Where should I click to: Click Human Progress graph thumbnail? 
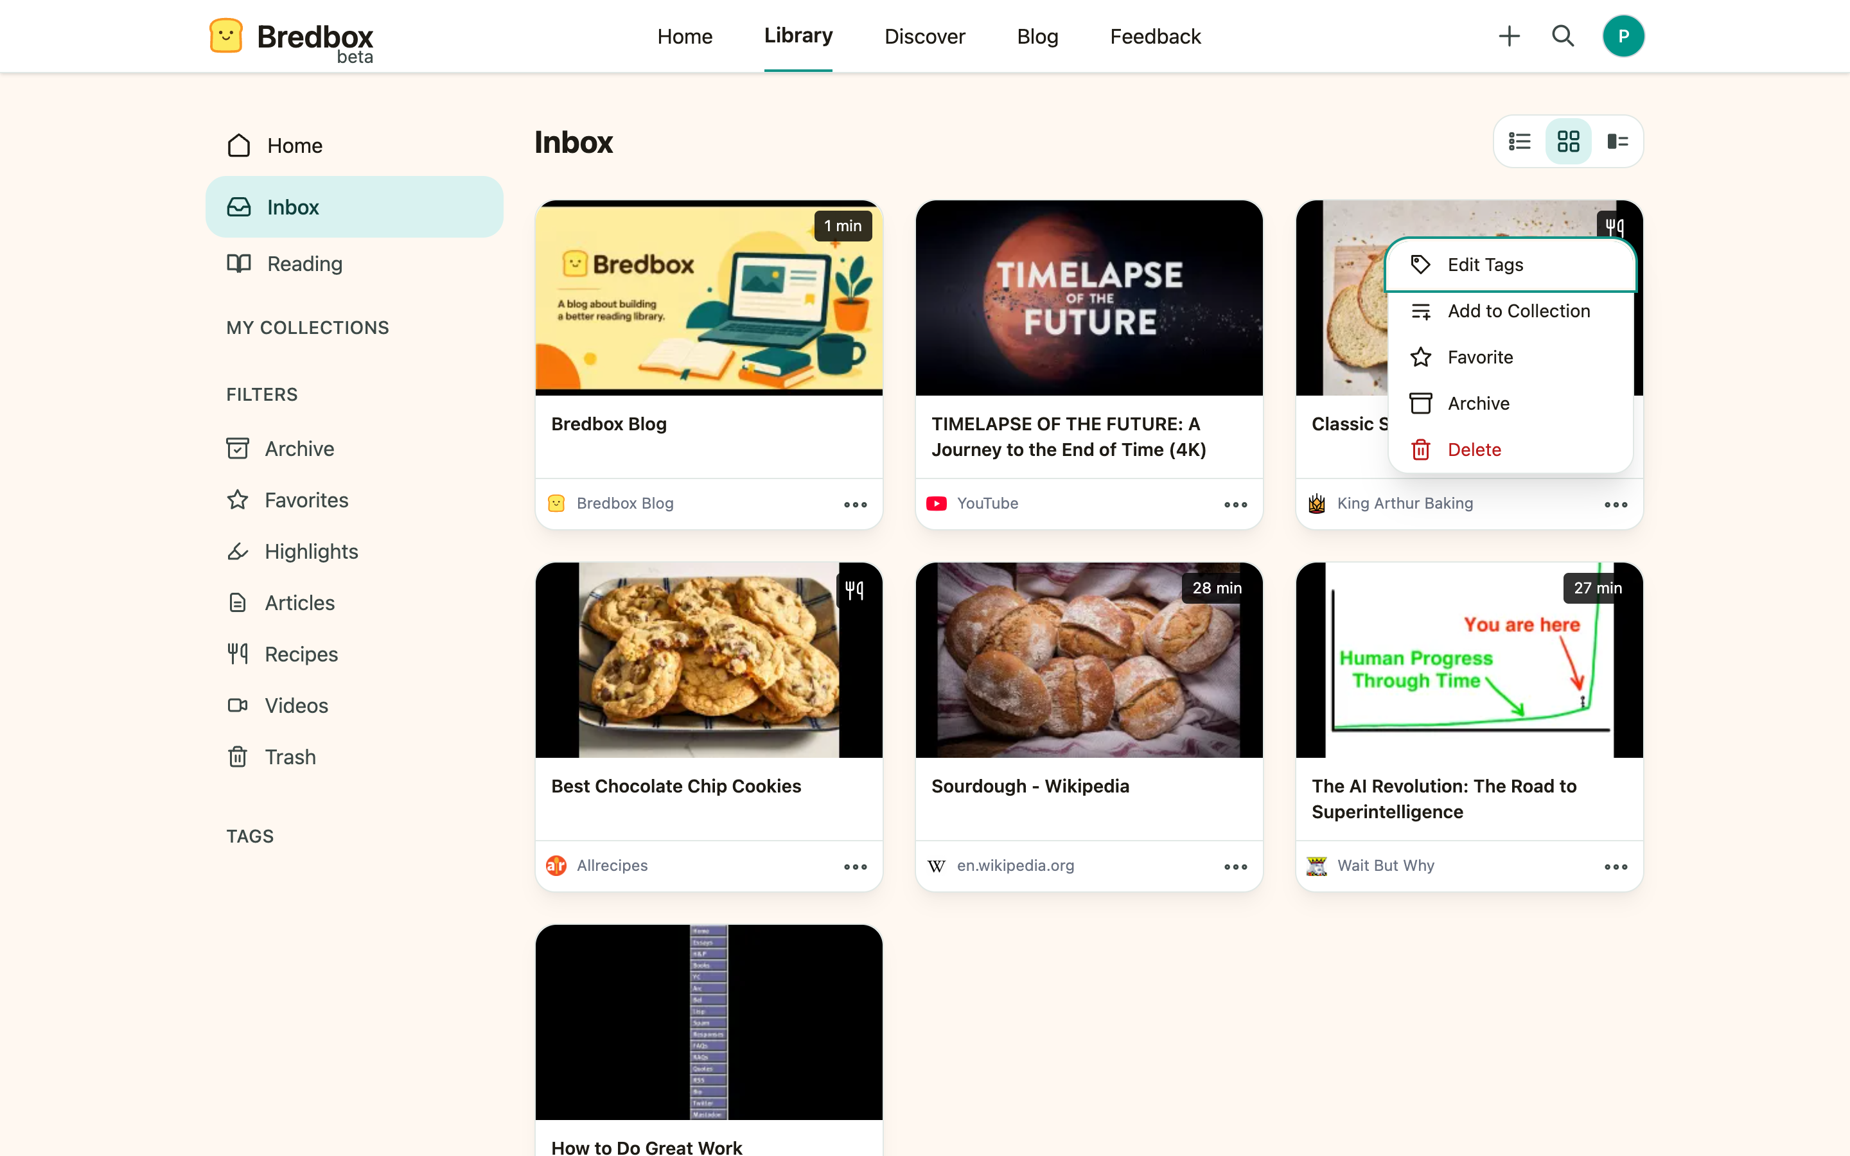tap(1468, 660)
